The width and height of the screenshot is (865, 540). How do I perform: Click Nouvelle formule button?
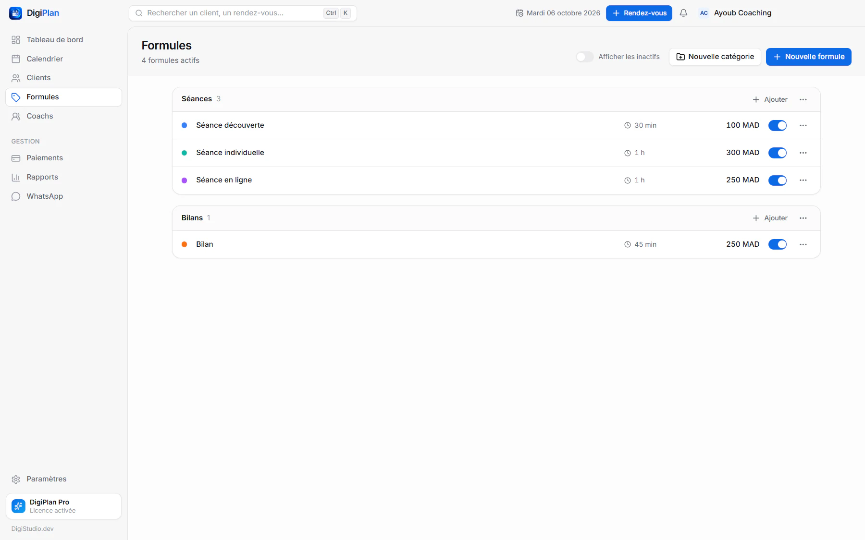click(808, 57)
